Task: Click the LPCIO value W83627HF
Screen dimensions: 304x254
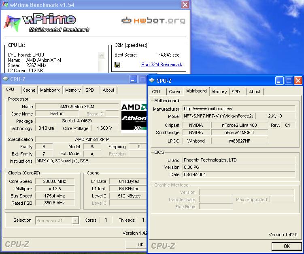Action: click(x=240, y=141)
